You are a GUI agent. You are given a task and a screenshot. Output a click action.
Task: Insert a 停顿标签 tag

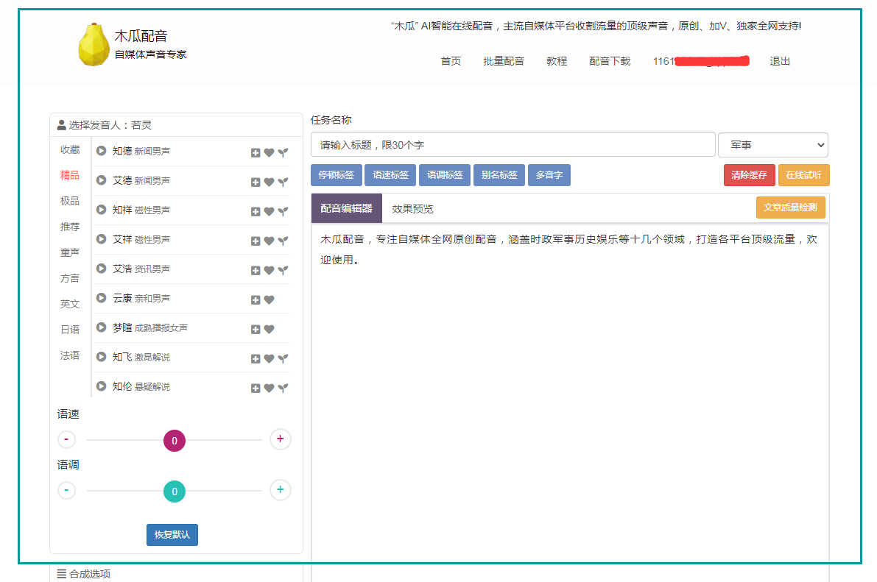tap(337, 175)
